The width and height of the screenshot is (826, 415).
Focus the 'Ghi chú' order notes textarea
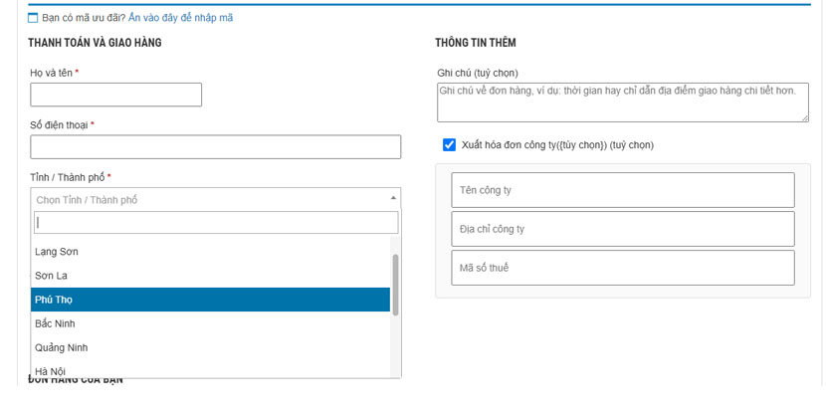[623, 103]
